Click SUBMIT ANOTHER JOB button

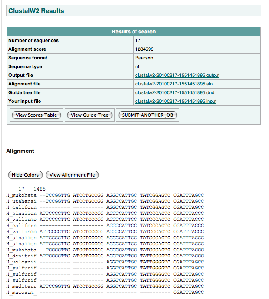(148, 115)
